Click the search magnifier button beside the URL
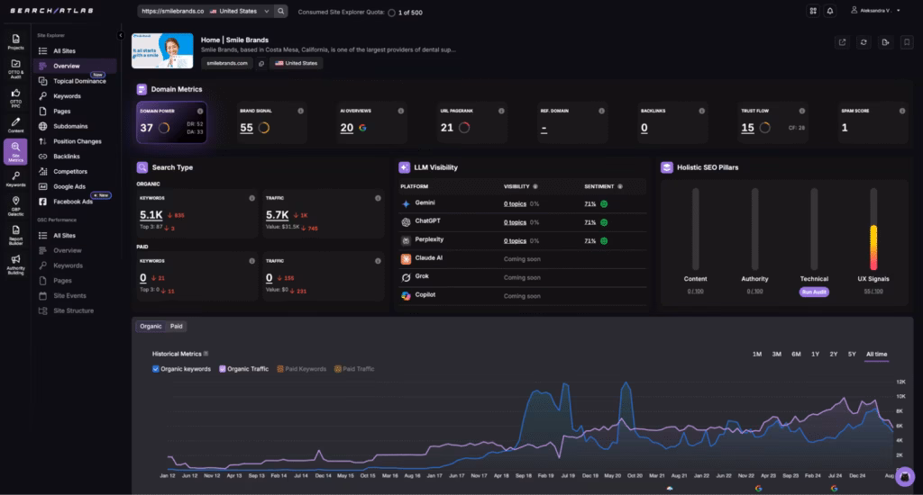 tap(281, 12)
